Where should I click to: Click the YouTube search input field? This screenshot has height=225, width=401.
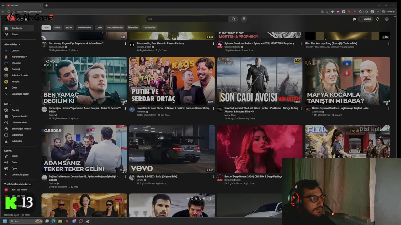[x=187, y=19]
